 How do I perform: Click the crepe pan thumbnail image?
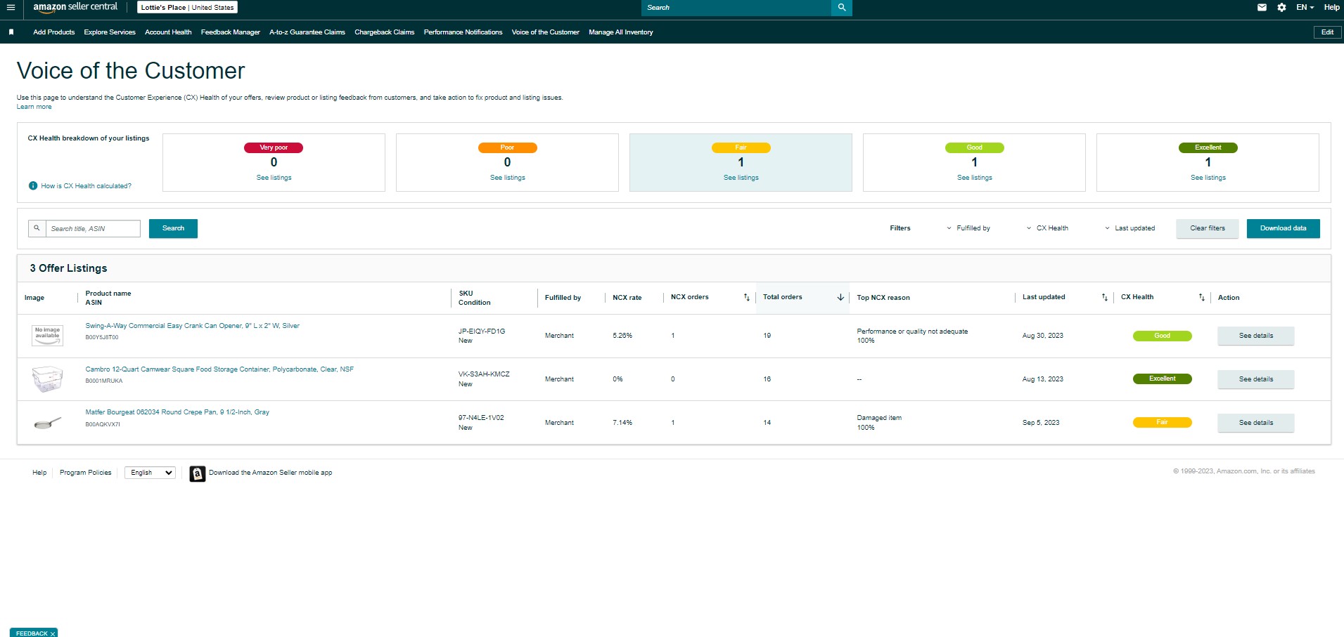pos(48,423)
